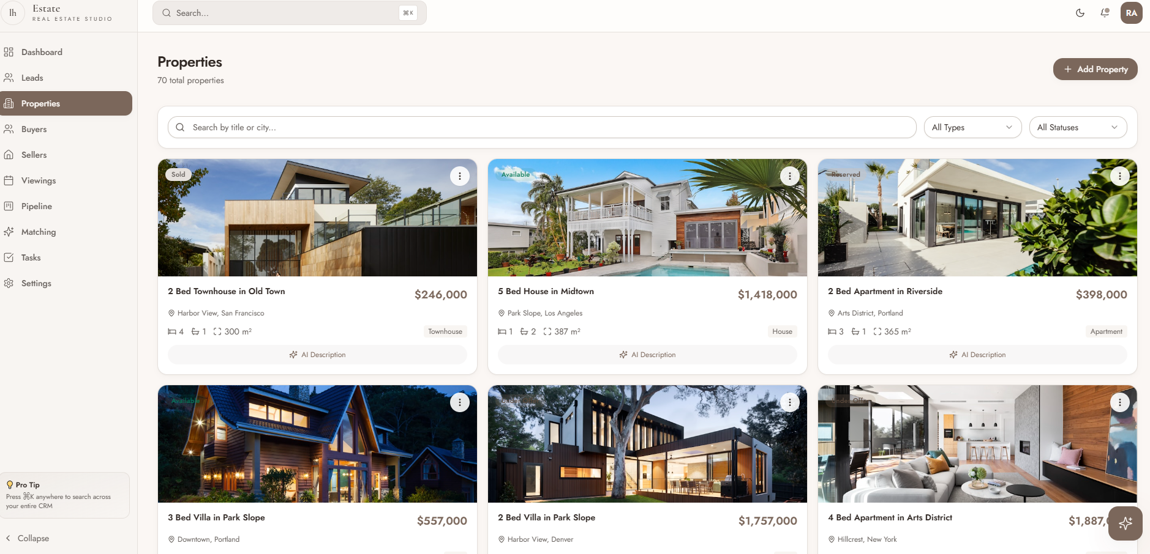Open the RA user avatar menu
Image resolution: width=1150 pixels, height=554 pixels.
coord(1131,13)
